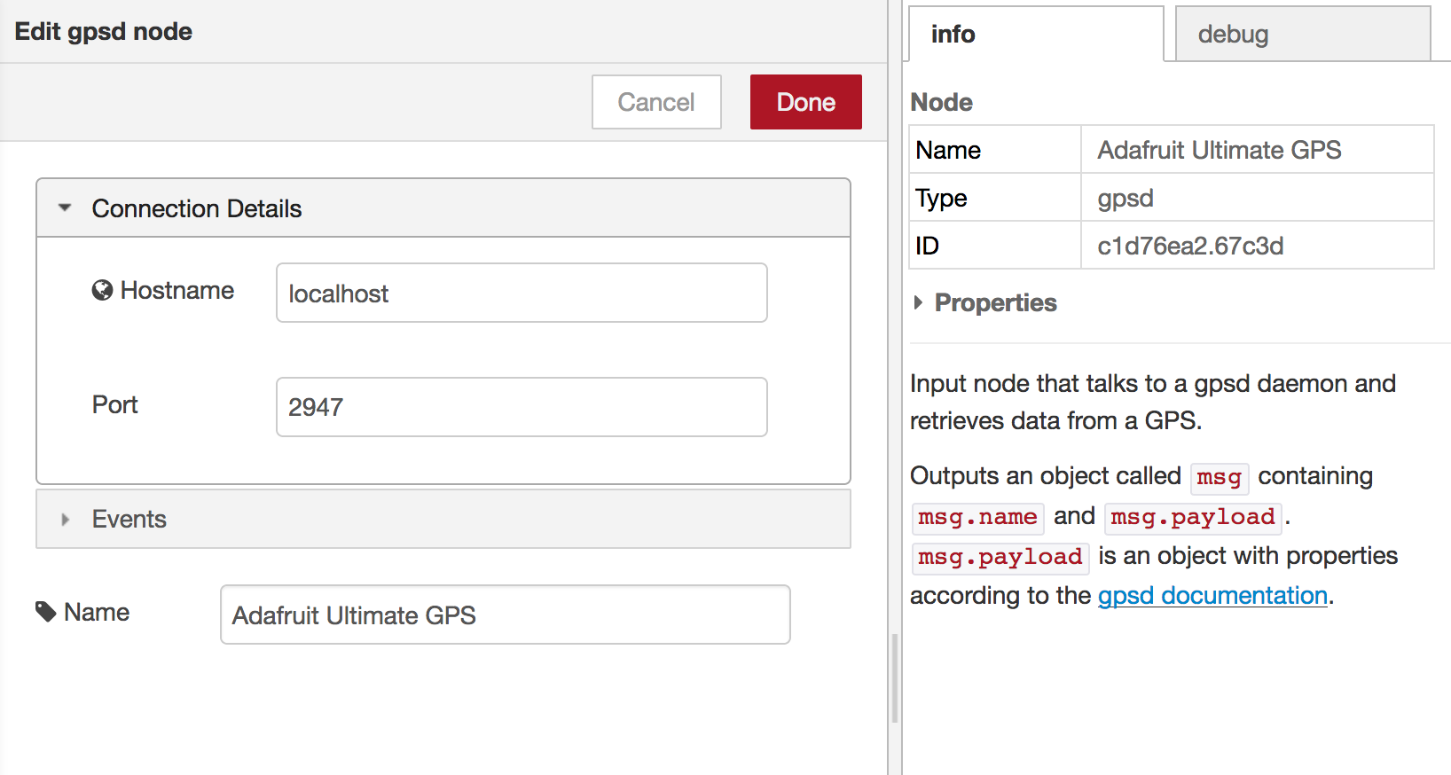Click the Events header label
Screen dimensions: 1451x775
129,519
